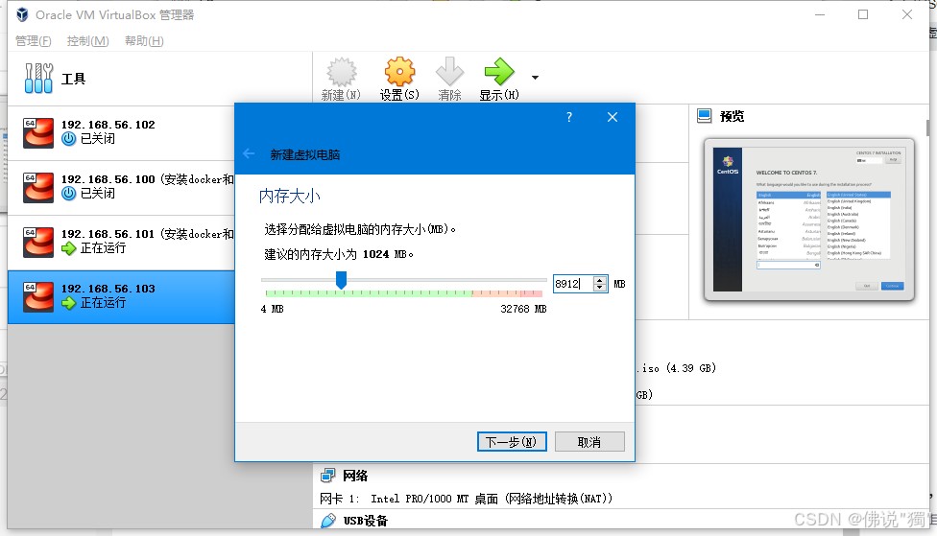This screenshot has width=937, height=536.
Task: Click the 4 MB minimum label
Action: [272, 309]
